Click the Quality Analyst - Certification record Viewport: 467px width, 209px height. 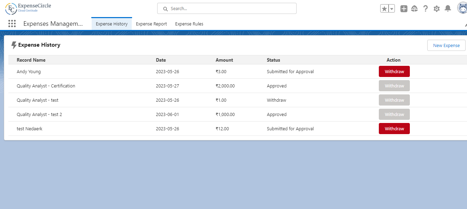[46, 86]
